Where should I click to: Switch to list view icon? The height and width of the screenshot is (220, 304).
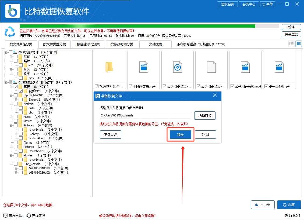(291, 44)
